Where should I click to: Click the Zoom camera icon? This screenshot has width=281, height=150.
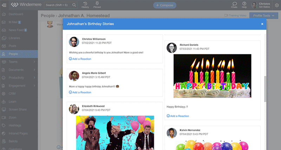(4, 118)
